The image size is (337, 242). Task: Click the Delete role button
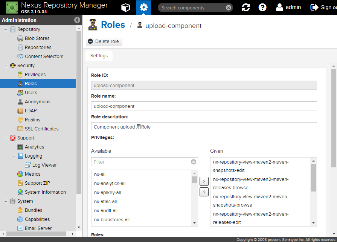[x=104, y=41]
